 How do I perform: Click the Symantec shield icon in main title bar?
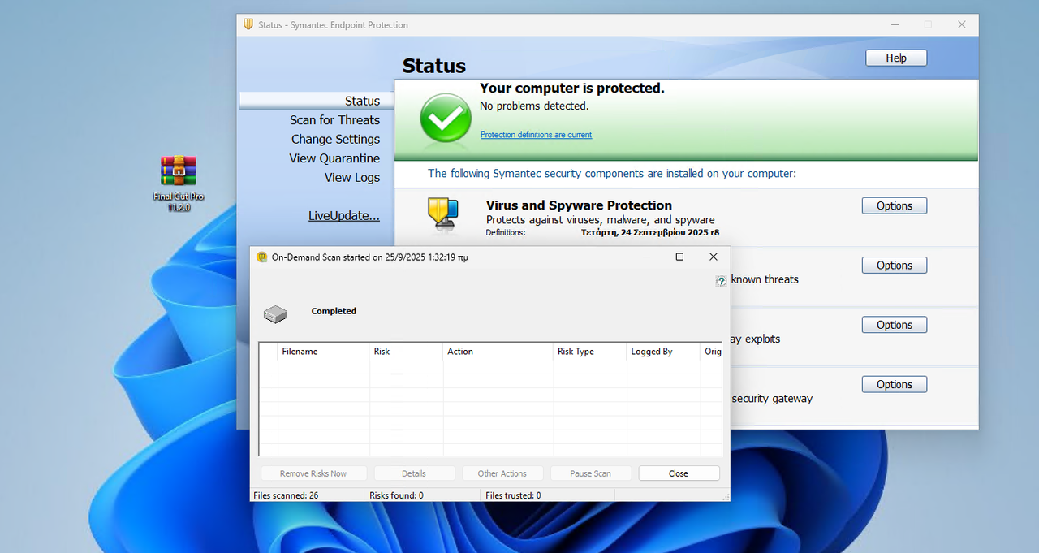click(x=248, y=24)
